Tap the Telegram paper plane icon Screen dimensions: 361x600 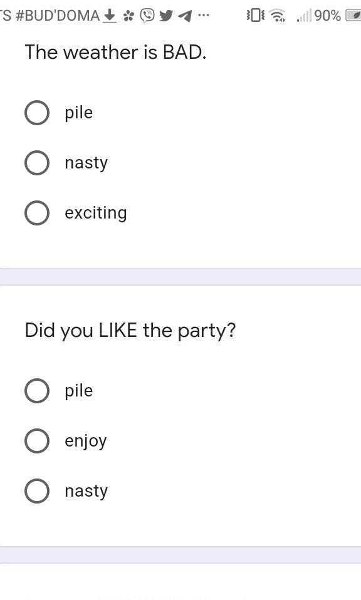[185, 16]
